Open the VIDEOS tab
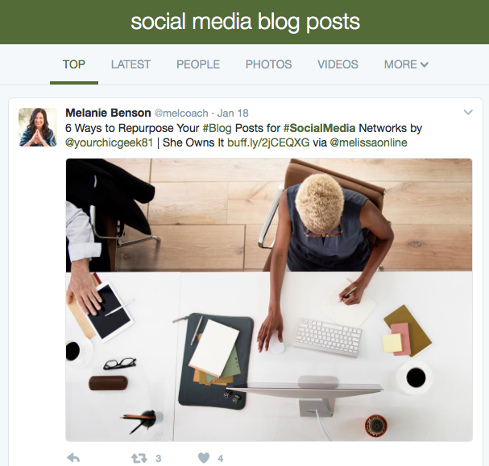The width and height of the screenshot is (489, 466). coord(338,64)
